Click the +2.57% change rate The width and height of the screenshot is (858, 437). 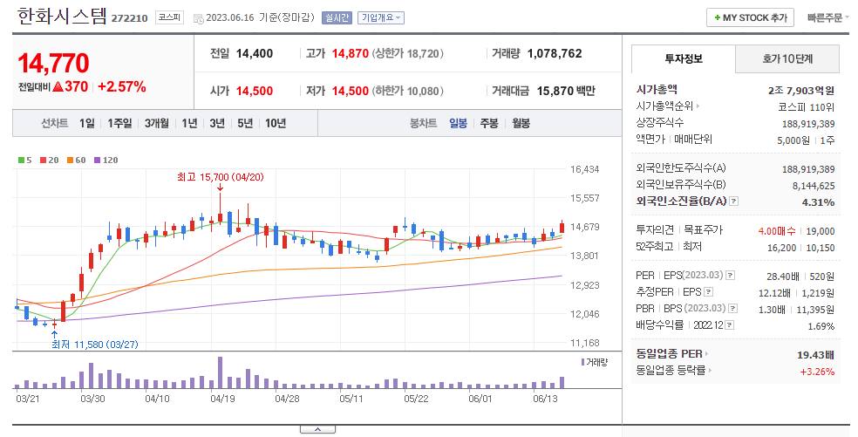pos(121,86)
